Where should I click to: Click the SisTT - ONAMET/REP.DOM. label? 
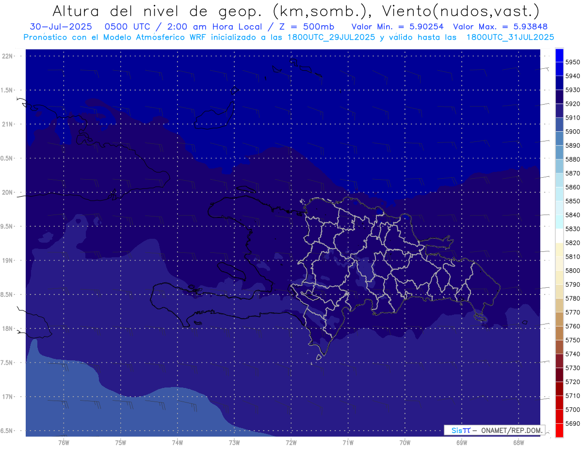tap(494, 430)
